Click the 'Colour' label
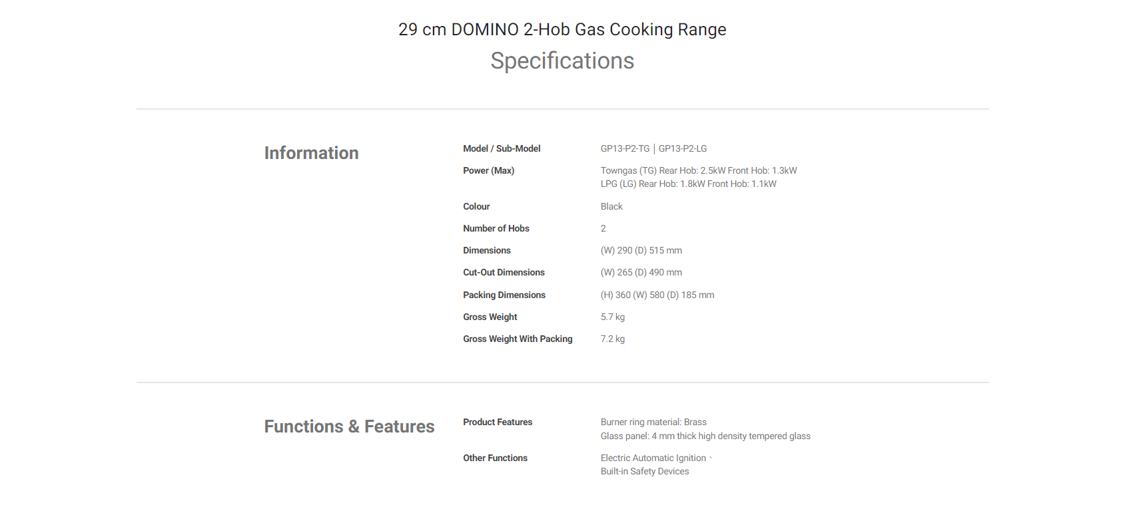Viewport: 1123px width, 509px height. tap(476, 206)
